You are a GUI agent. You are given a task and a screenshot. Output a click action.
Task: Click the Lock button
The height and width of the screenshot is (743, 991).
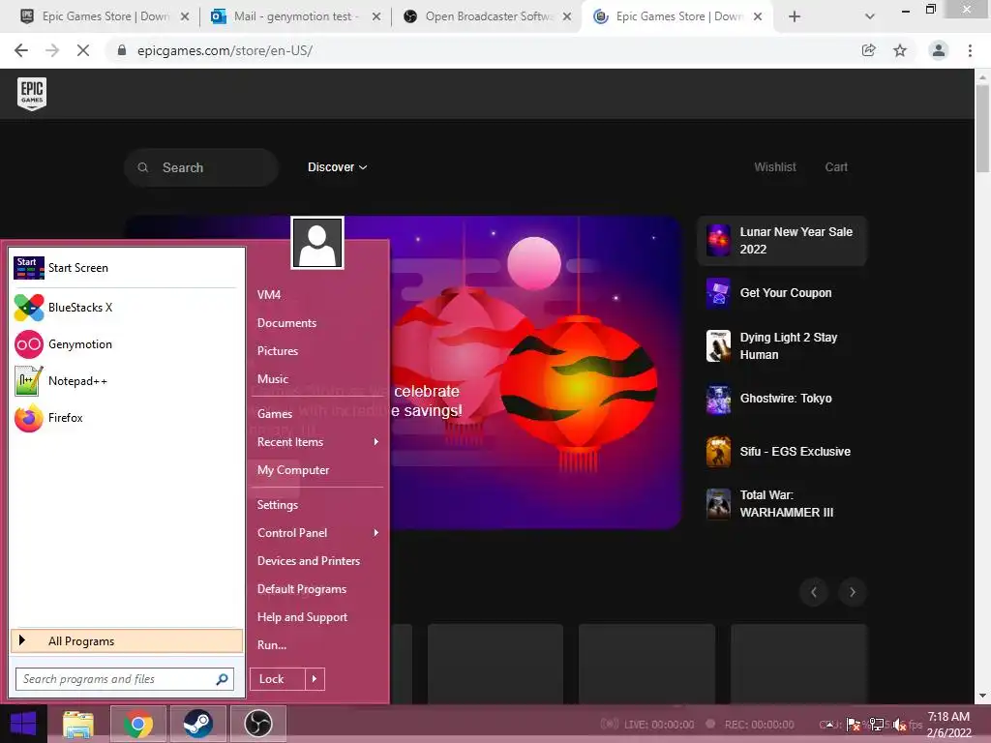pos(278,679)
